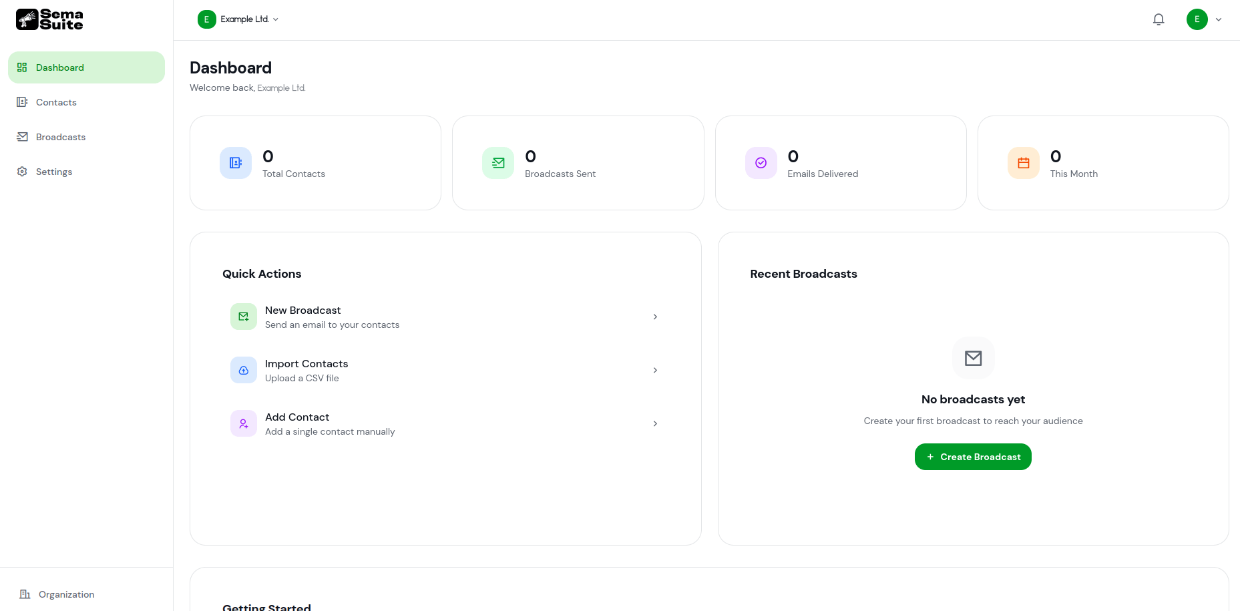Open Settings via the gear icon

(x=22, y=171)
